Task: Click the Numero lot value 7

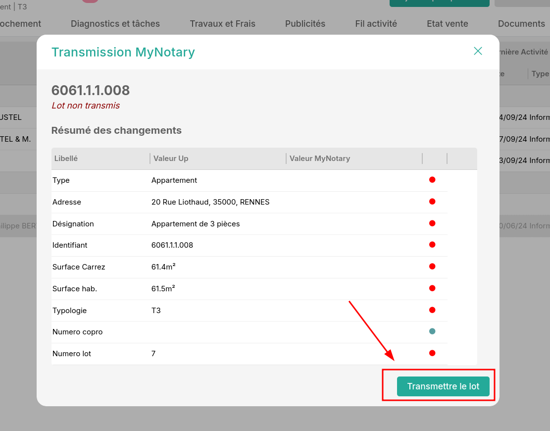Action: [153, 353]
